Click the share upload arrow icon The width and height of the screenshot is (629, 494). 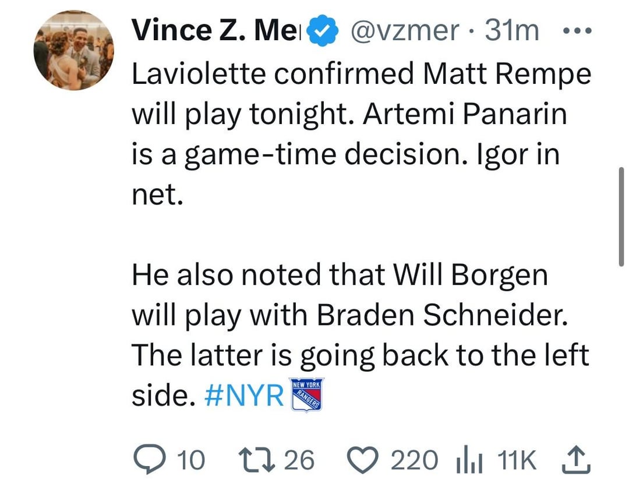[x=576, y=460]
